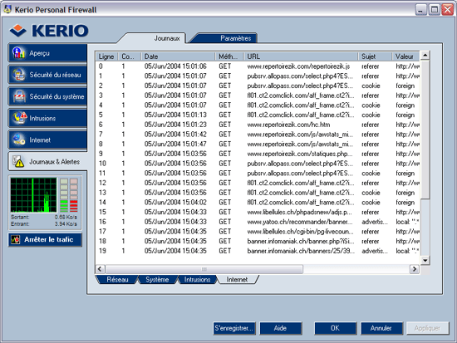The image size is (457, 343).
Task: Click the horizontal scrollbar right arrow
Action: (x=414, y=269)
